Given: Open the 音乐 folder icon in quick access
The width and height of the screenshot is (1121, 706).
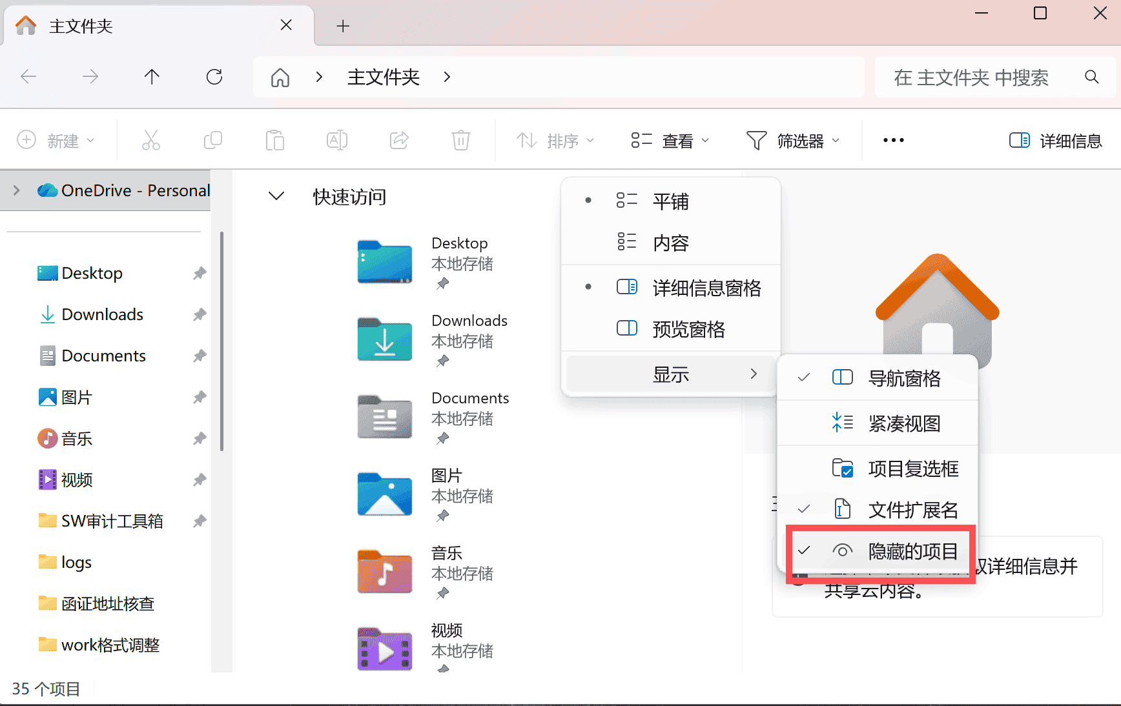Looking at the screenshot, I should tap(385, 572).
